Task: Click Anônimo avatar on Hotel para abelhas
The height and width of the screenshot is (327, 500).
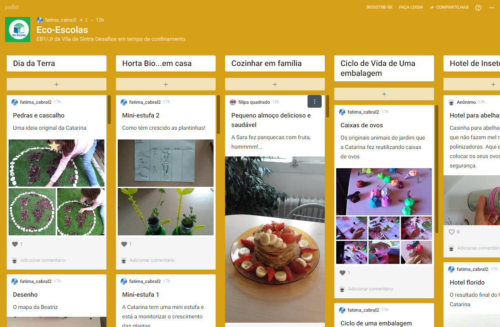Action: point(451,102)
